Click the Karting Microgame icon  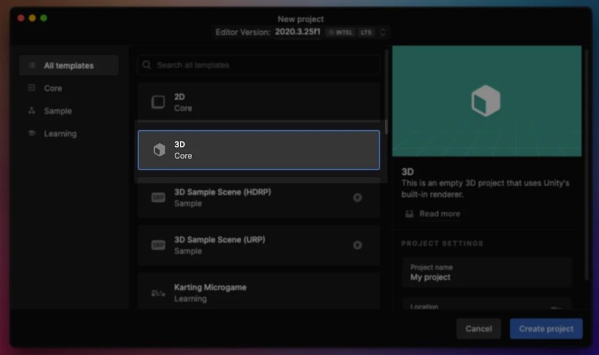click(x=158, y=293)
